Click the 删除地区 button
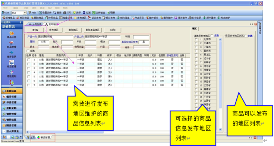Viewport: 274px width, 146px height. 73,30
